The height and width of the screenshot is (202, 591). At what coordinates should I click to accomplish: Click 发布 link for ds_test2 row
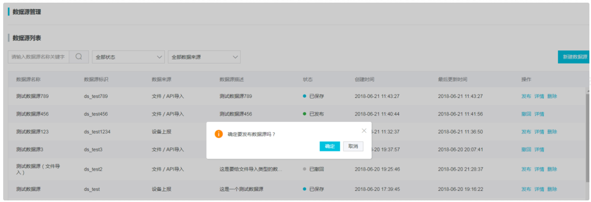click(x=526, y=169)
